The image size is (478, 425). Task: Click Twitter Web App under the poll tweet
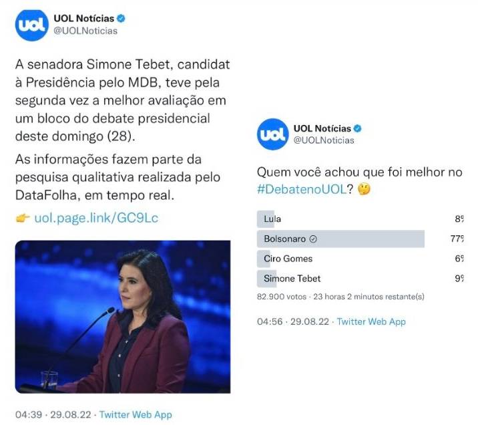(371, 321)
